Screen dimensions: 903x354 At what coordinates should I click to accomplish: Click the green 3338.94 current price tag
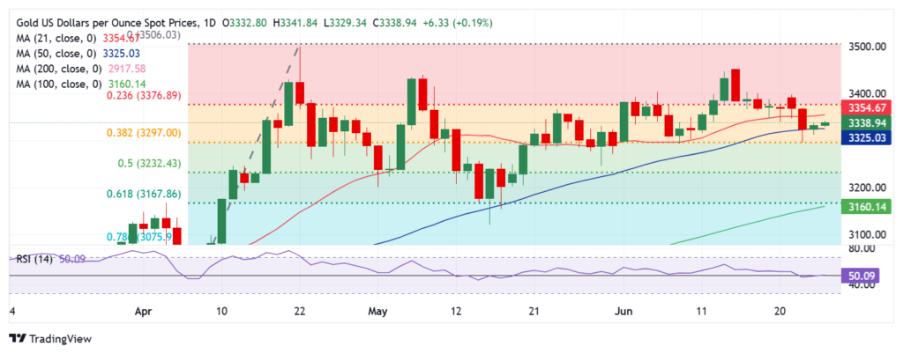[867, 122]
